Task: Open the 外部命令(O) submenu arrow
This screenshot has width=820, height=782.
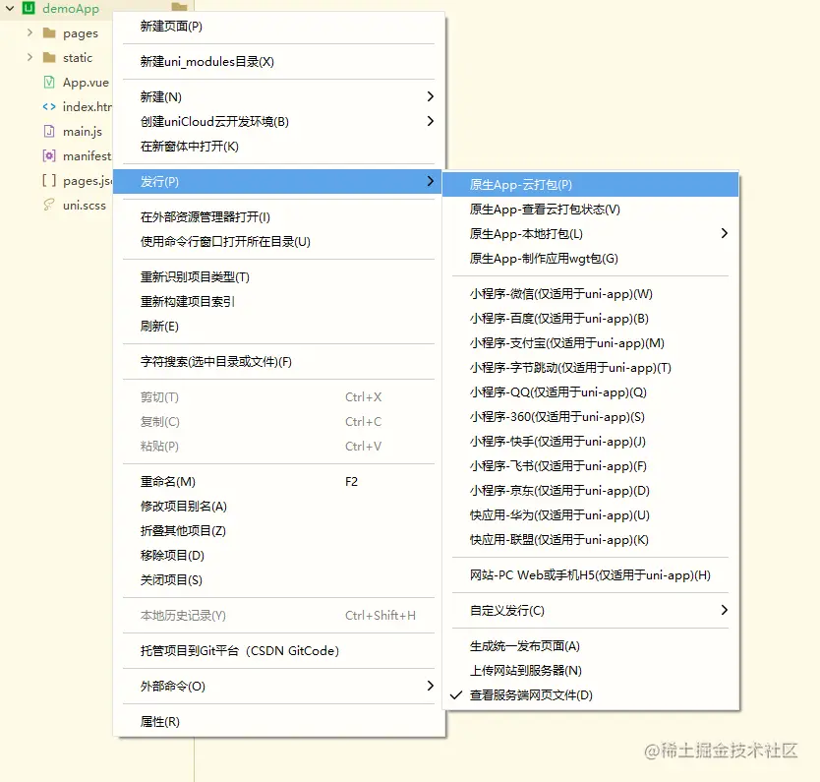Action: pos(430,686)
